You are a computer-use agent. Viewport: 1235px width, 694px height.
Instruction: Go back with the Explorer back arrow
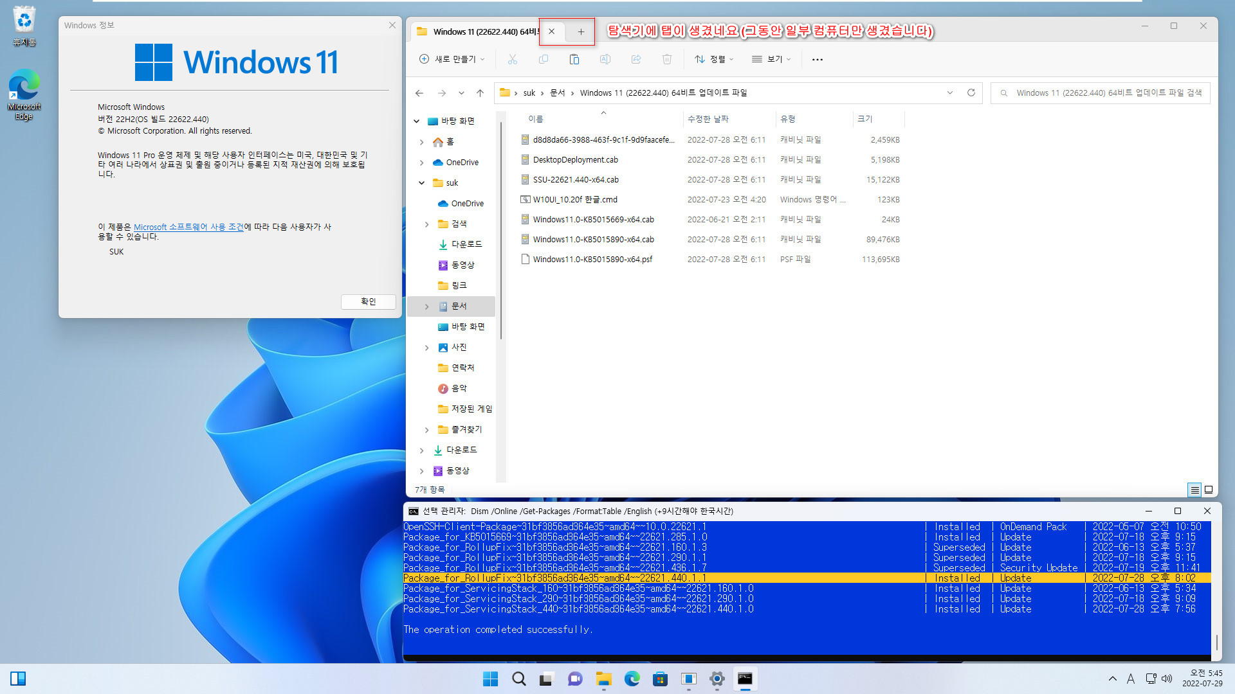419,93
